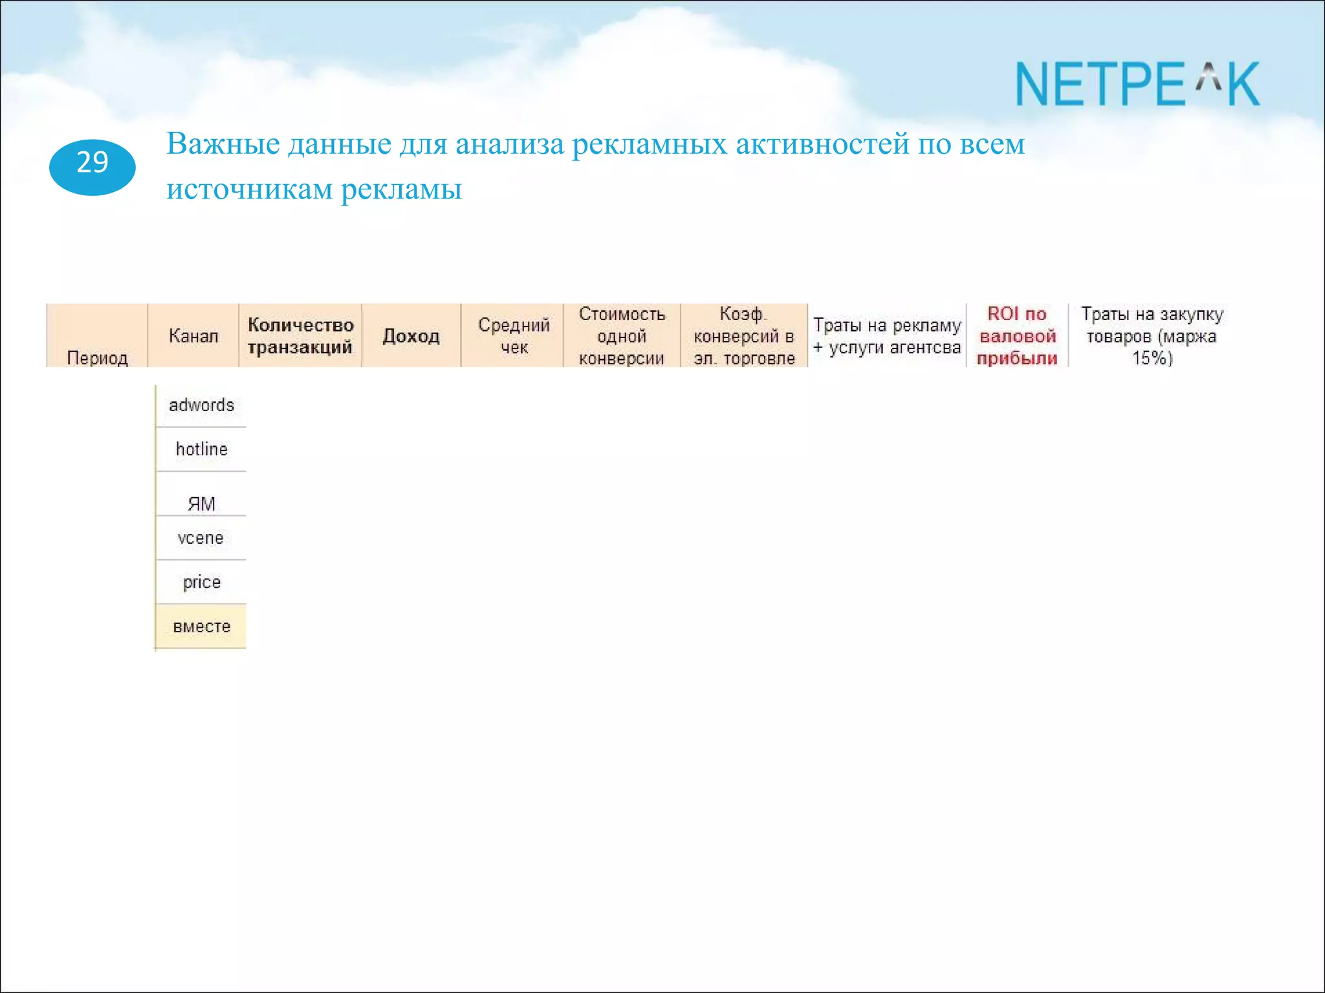Click the Стоимость одной конверсии header
Viewport: 1325px width, 993px height.
coord(621,336)
